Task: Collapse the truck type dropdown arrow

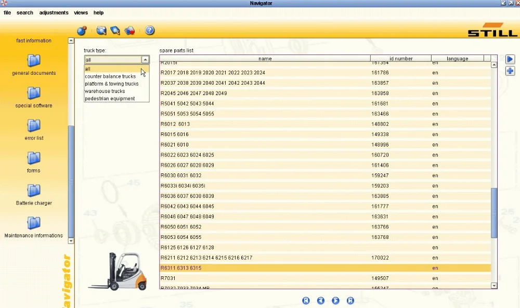Action: coord(145,60)
